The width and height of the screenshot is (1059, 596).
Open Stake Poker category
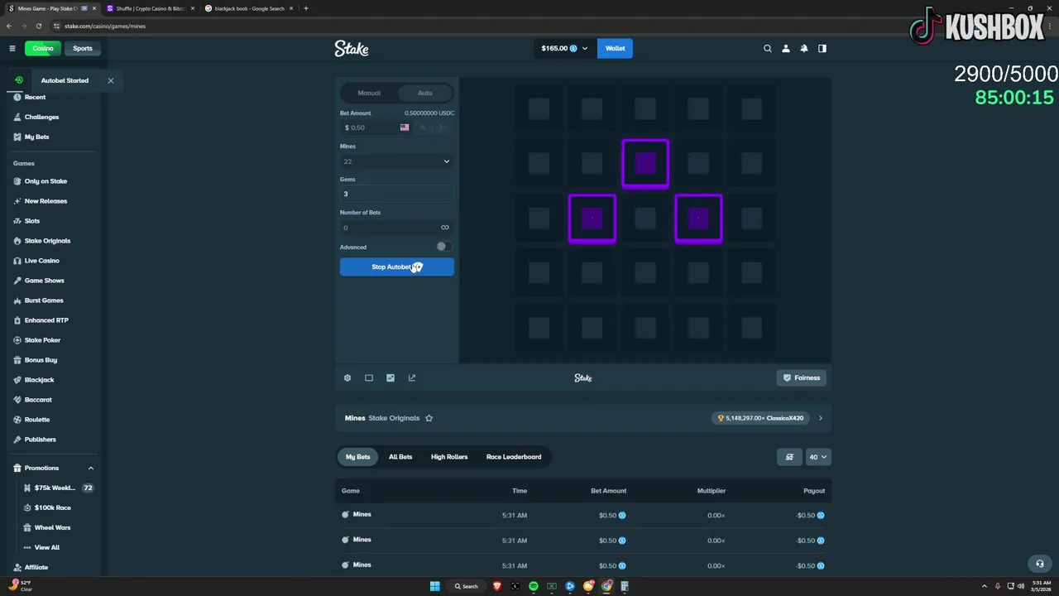point(42,340)
